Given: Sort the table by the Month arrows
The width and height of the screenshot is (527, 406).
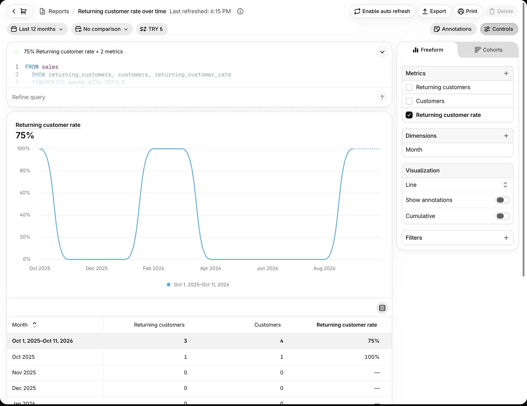Looking at the screenshot, I should (35, 325).
